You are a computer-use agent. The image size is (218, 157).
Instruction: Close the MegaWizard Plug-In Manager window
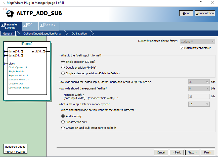click(212, 3)
